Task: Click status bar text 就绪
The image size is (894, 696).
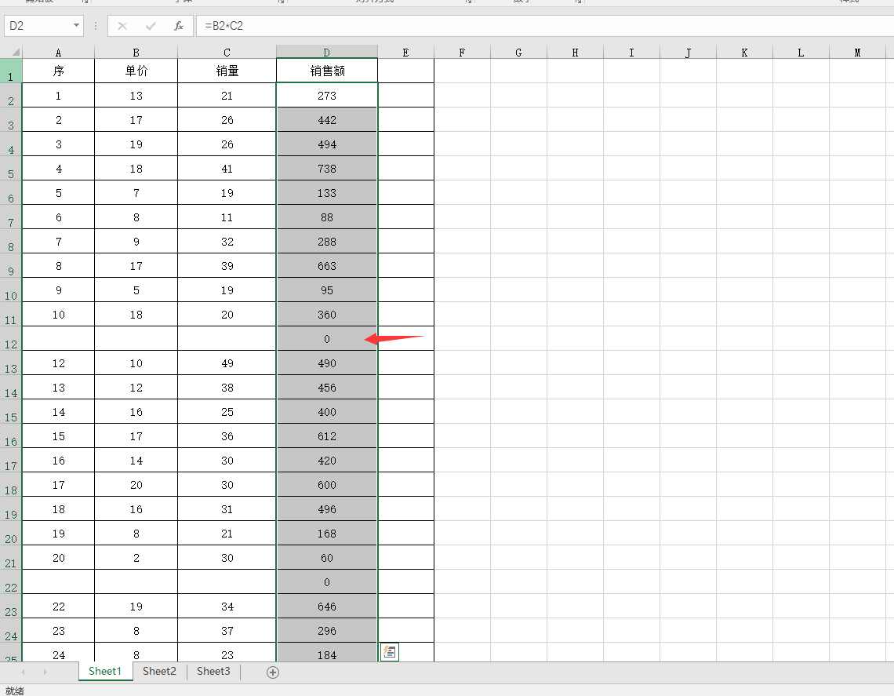Action: [14, 691]
